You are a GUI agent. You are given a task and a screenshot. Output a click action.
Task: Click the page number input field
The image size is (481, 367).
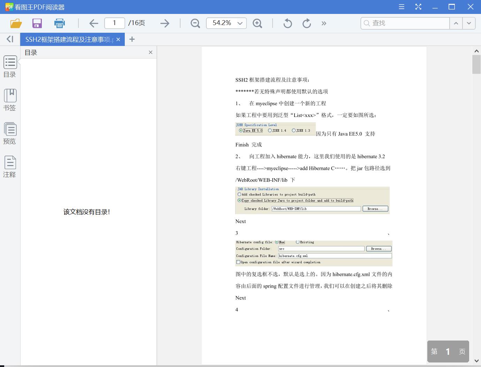pos(115,23)
